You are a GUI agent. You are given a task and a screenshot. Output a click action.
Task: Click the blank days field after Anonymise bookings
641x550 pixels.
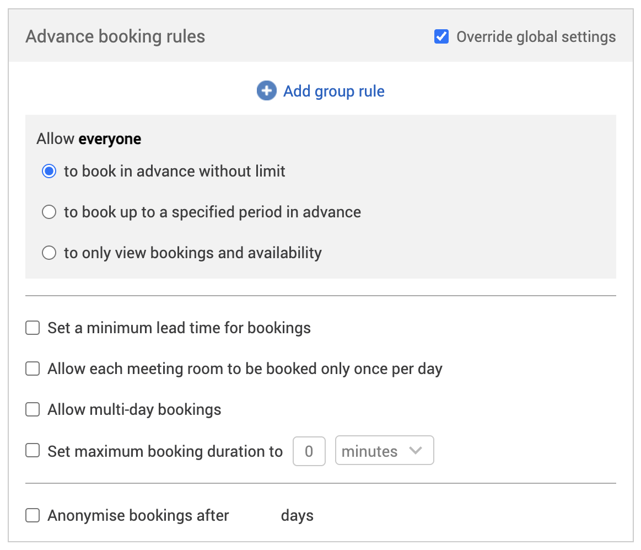tap(255, 516)
